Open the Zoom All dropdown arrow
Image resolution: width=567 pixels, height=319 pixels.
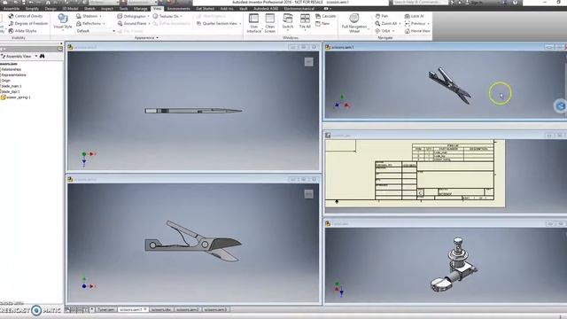point(400,24)
